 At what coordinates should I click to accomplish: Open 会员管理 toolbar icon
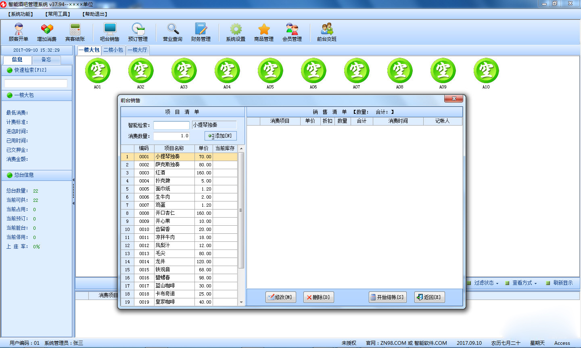tap(292, 32)
